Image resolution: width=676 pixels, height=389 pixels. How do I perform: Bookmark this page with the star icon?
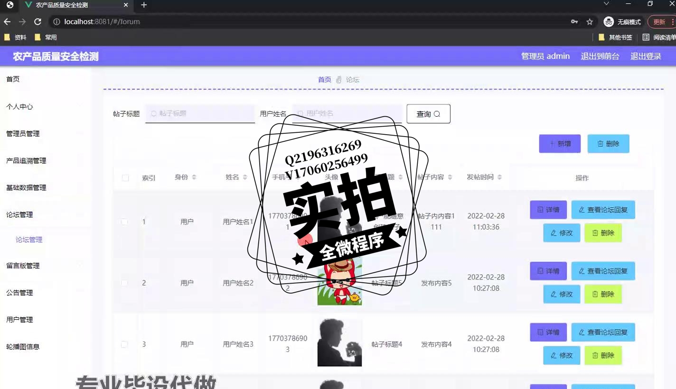click(590, 22)
